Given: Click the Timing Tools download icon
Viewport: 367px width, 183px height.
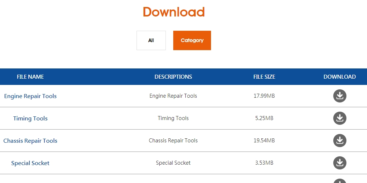Looking at the screenshot, I should 339,118.
